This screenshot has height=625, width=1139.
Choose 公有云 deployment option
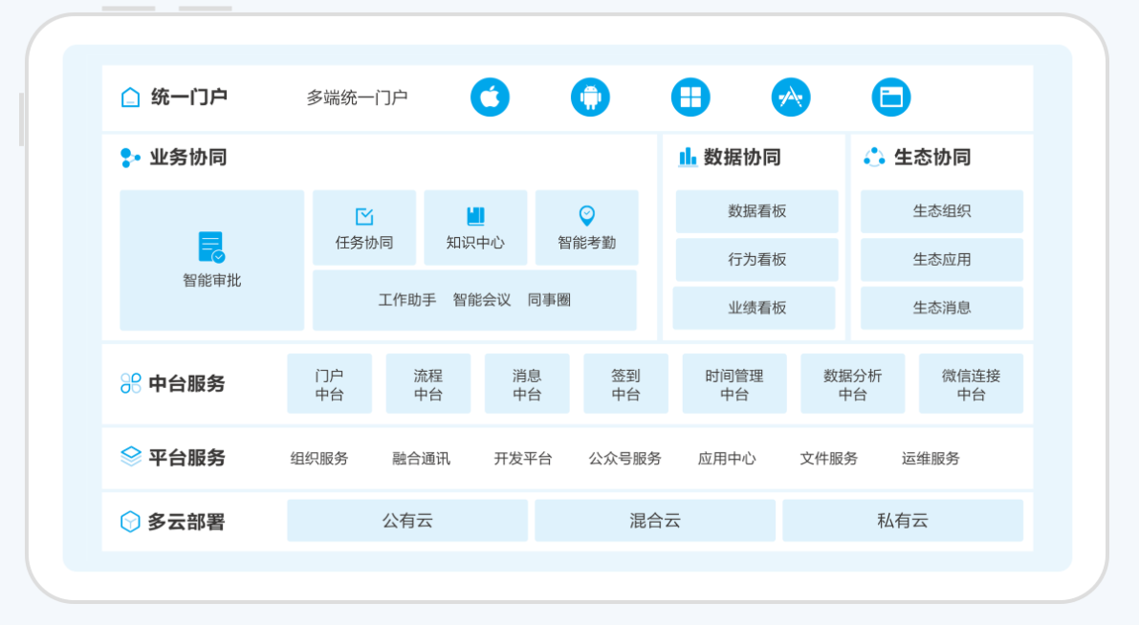[406, 520]
